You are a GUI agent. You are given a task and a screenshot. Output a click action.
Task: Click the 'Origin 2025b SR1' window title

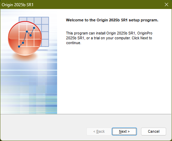tap(18, 5)
